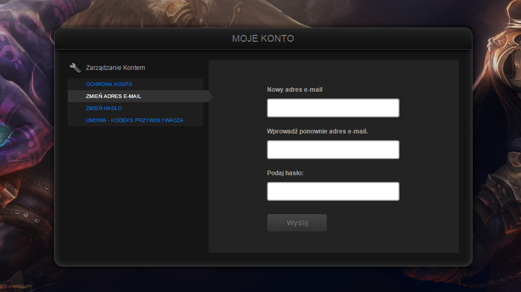
Task: Click the empty form panel area below Wyślij
Action: point(334,242)
